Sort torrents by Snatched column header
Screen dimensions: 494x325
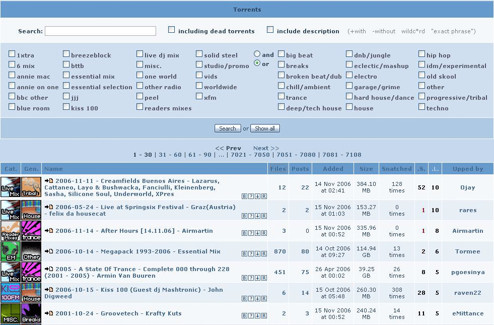(396, 169)
